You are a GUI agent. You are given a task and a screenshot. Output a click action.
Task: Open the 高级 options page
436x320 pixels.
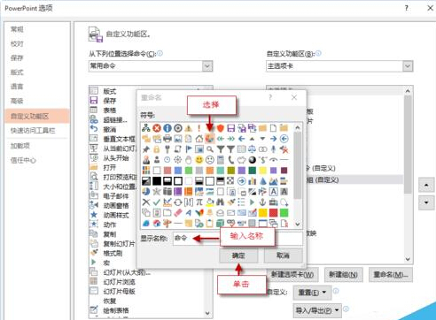[x=17, y=101]
